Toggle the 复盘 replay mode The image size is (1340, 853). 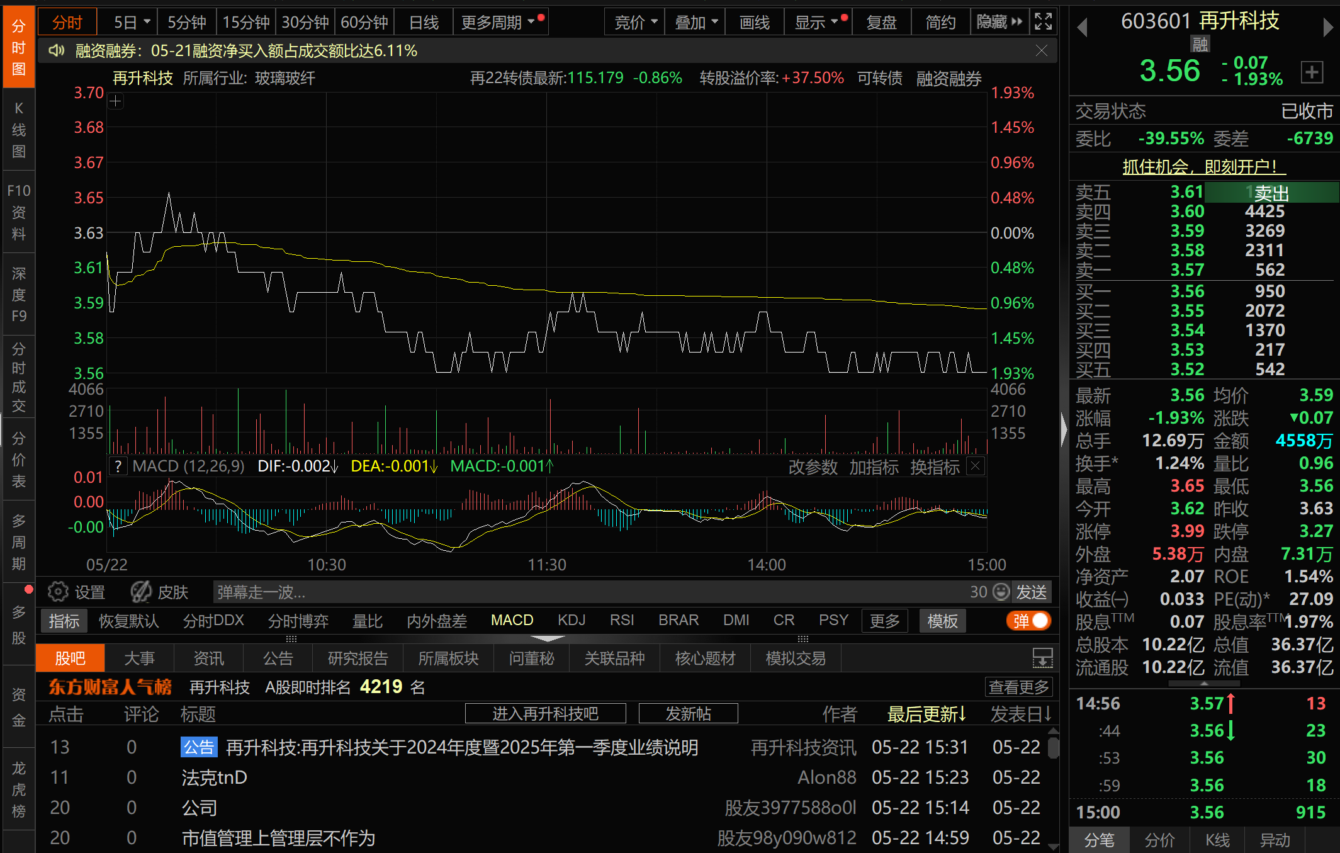tap(881, 23)
